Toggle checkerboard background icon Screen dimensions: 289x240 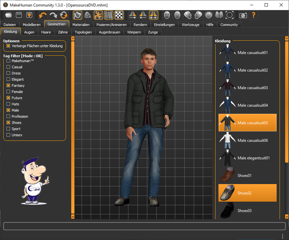[x=119, y=15]
